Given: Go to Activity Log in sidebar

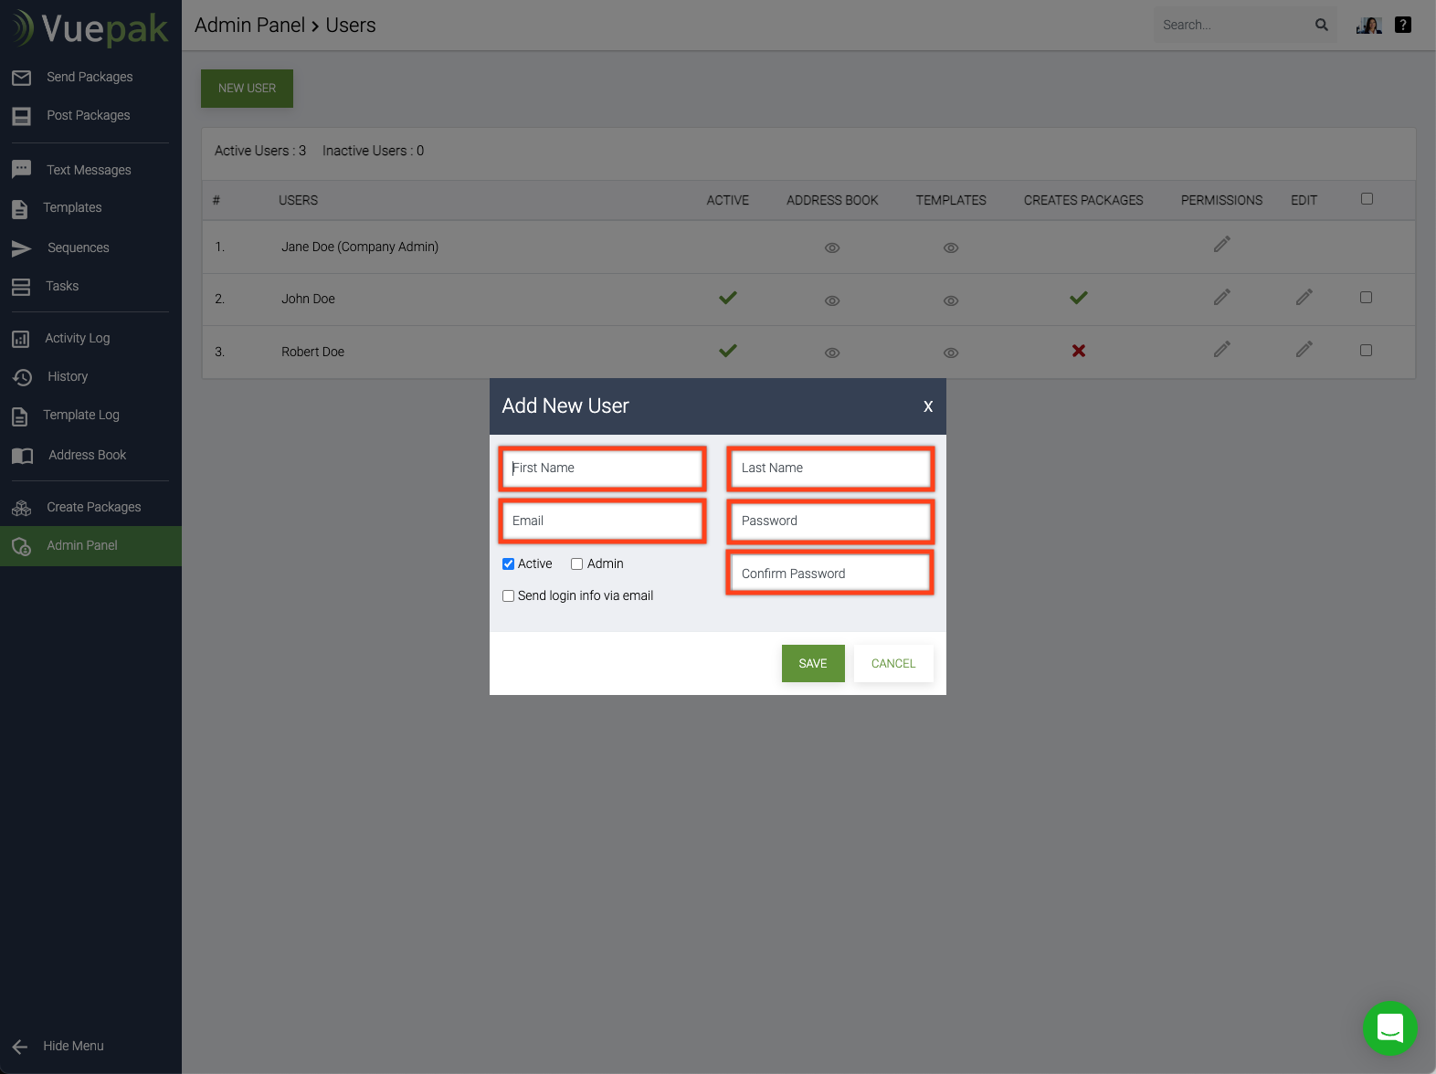Looking at the screenshot, I should [78, 338].
